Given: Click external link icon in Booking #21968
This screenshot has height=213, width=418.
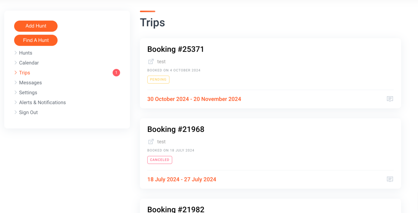Looking at the screenshot, I should tap(151, 142).
